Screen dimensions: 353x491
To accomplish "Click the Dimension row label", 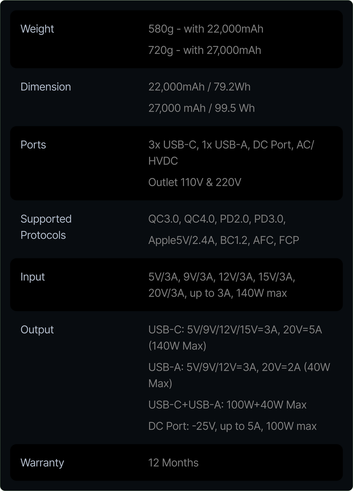I will tap(46, 87).
